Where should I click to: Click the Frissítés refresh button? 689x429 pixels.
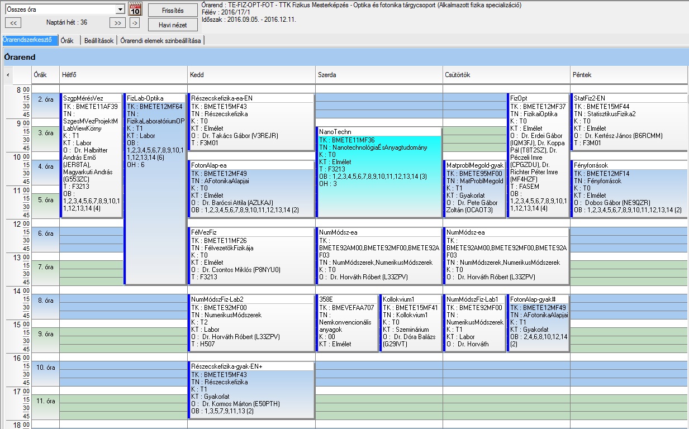(173, 10)
